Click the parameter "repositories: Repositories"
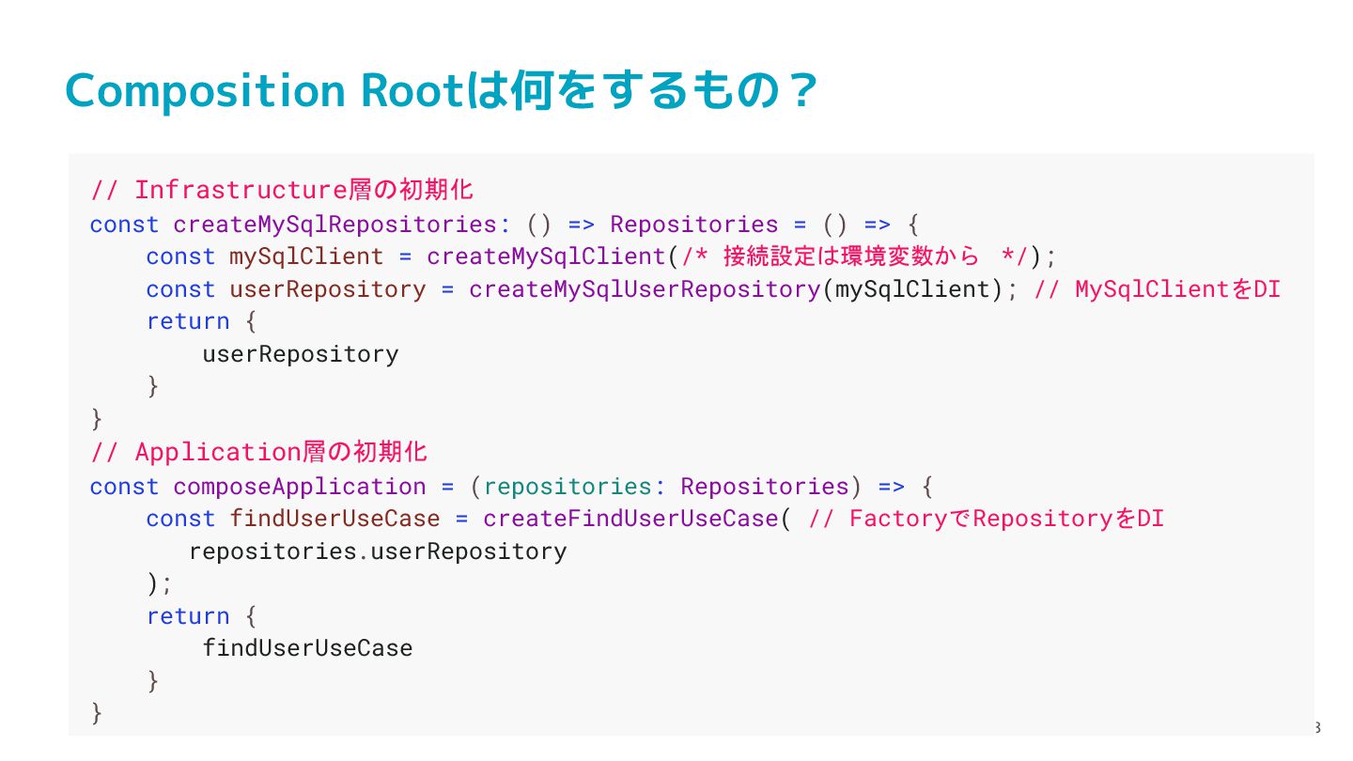 point(666,487)
